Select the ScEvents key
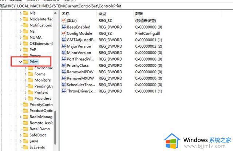 pos(37,147)
